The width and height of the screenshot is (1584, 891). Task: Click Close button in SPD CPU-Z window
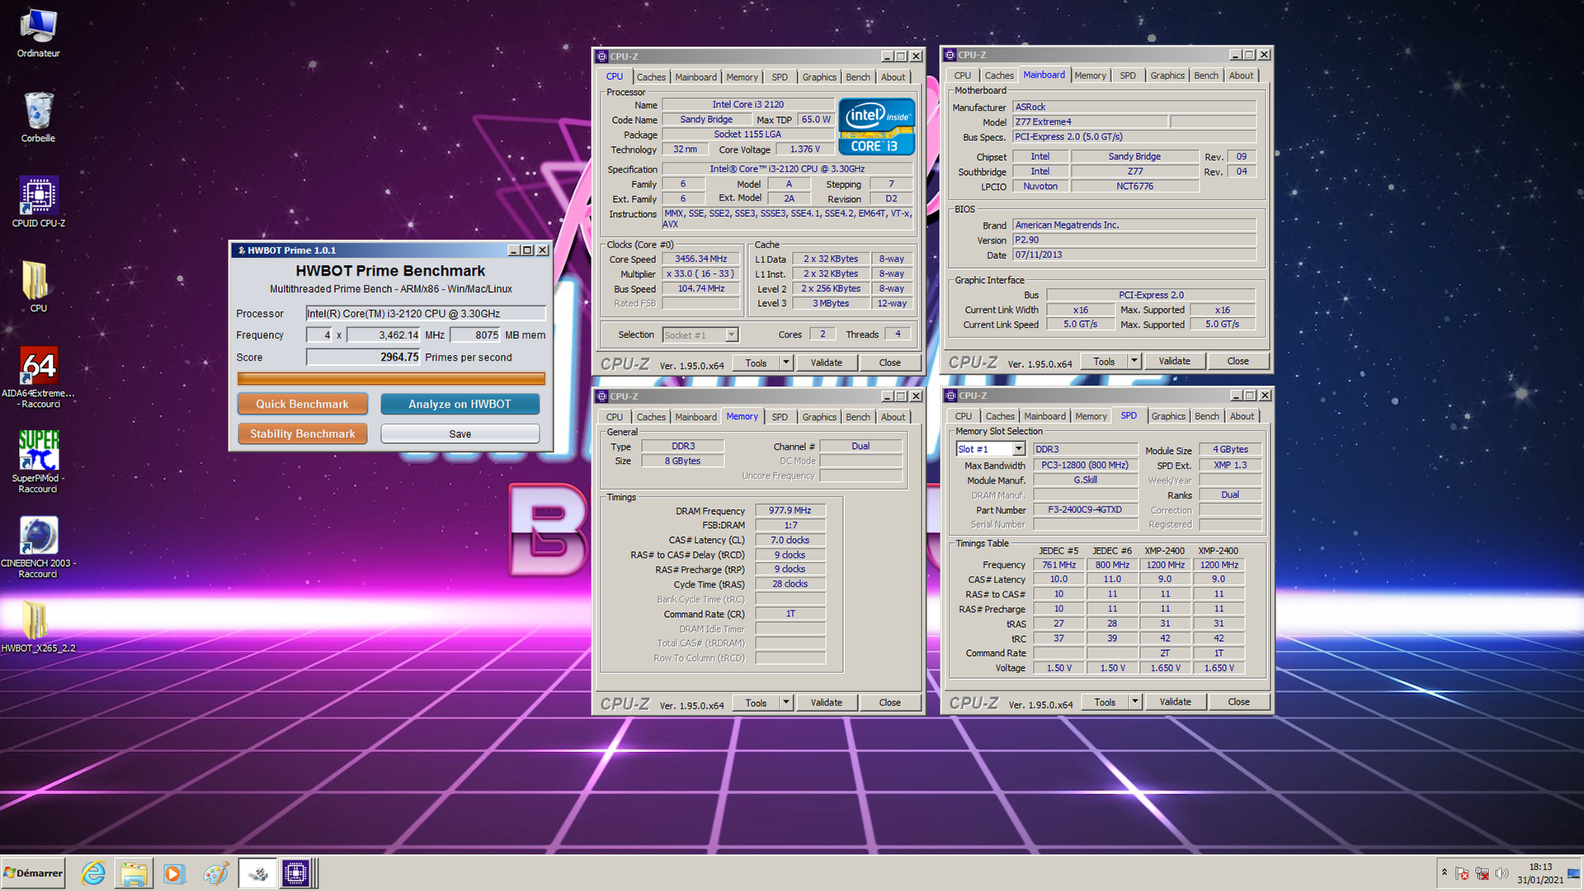coord(1238,702)
